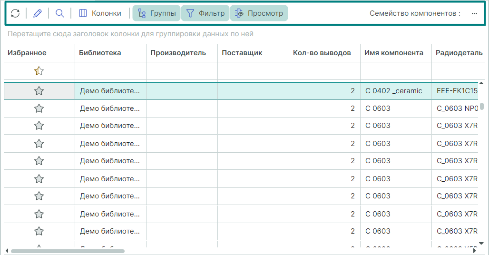Open search with the magnifier icon
The width and height of the screenshot is (489, 255).
pyautogui.click(x=59, y=13)
